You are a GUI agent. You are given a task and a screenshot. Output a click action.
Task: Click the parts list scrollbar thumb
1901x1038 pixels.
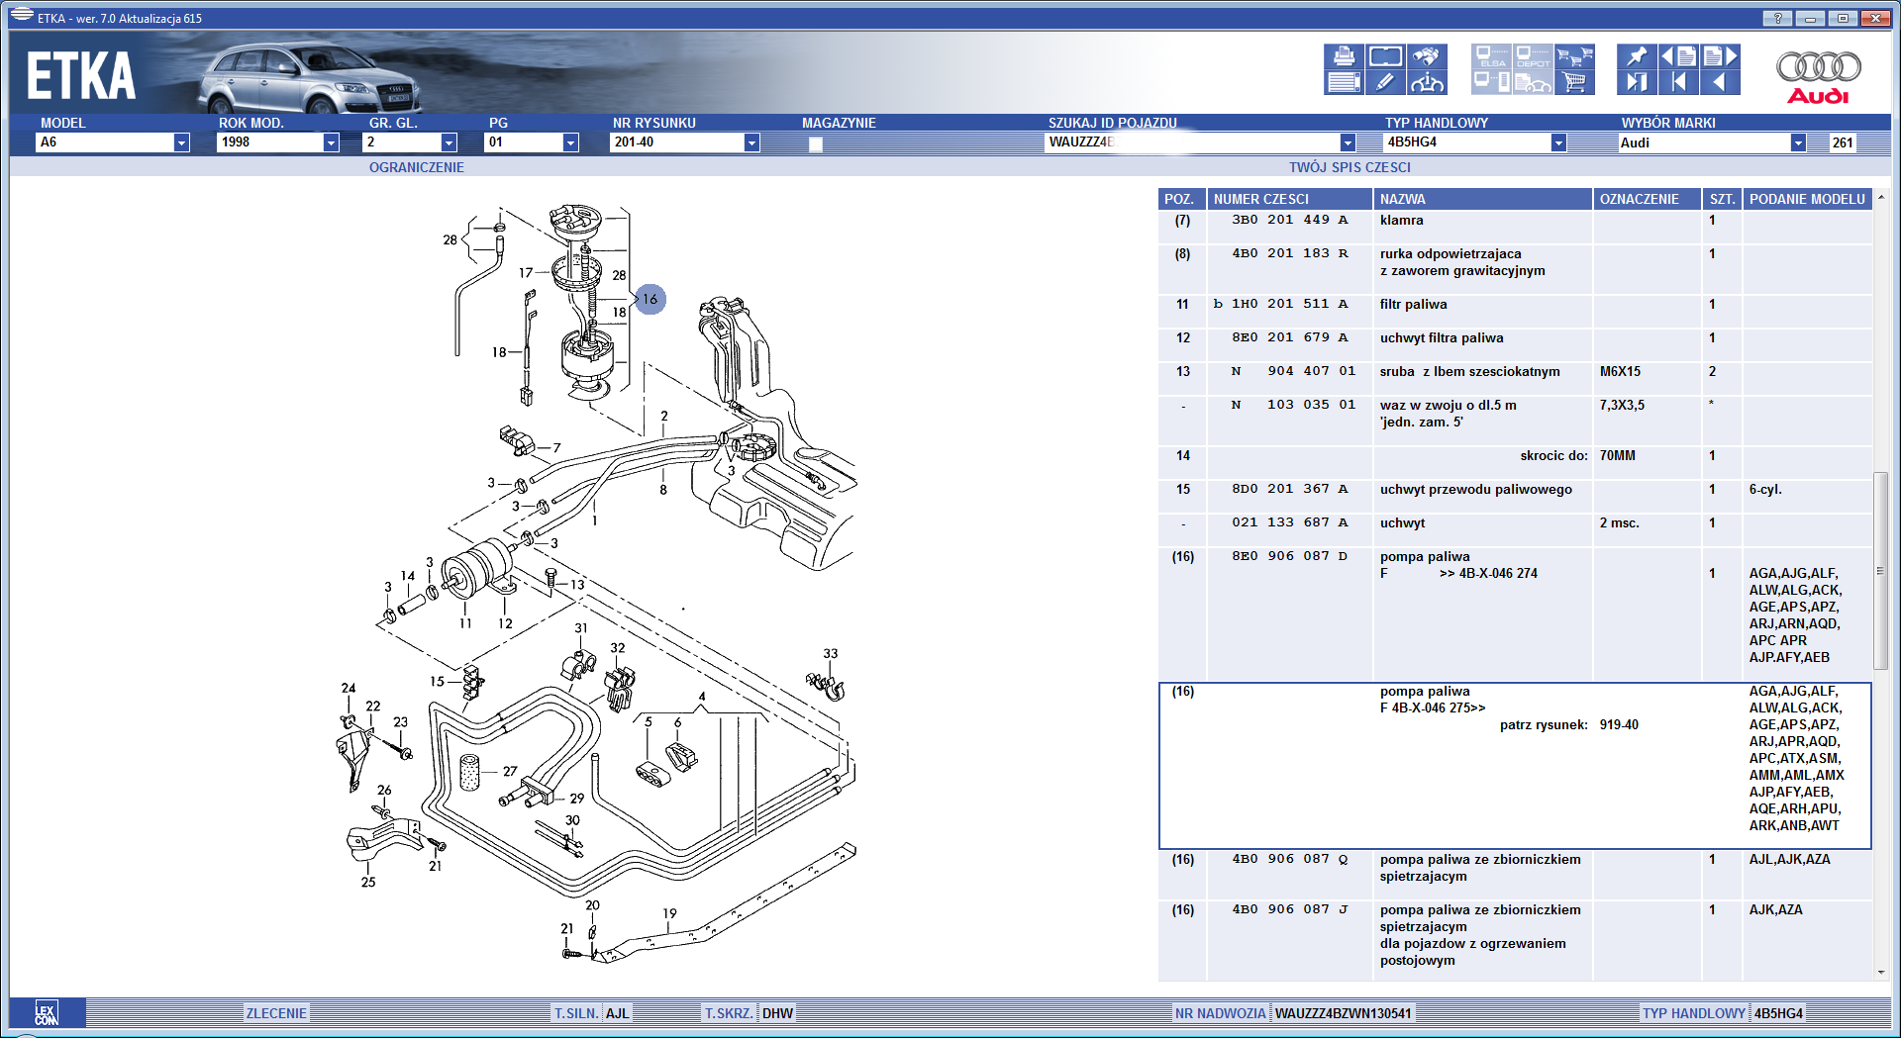point(1881,571)
